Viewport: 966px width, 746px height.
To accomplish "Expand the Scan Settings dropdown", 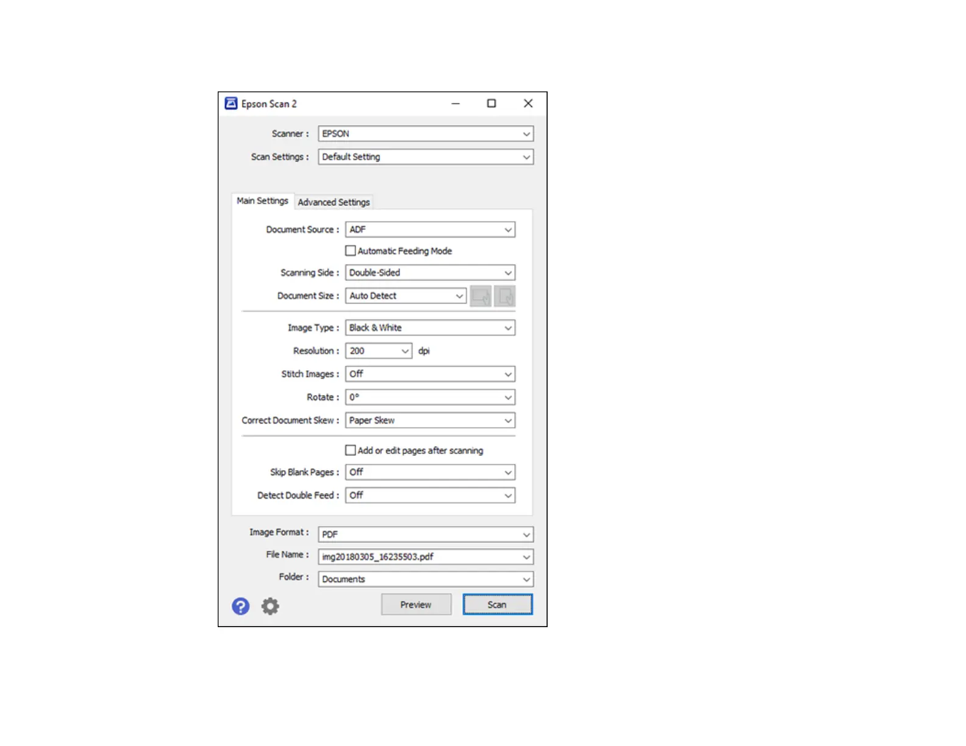I will tap(426, 157).
